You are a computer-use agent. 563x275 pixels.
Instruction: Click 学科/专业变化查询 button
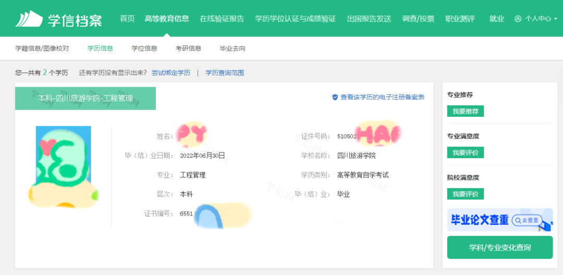(x=500, y=247)
